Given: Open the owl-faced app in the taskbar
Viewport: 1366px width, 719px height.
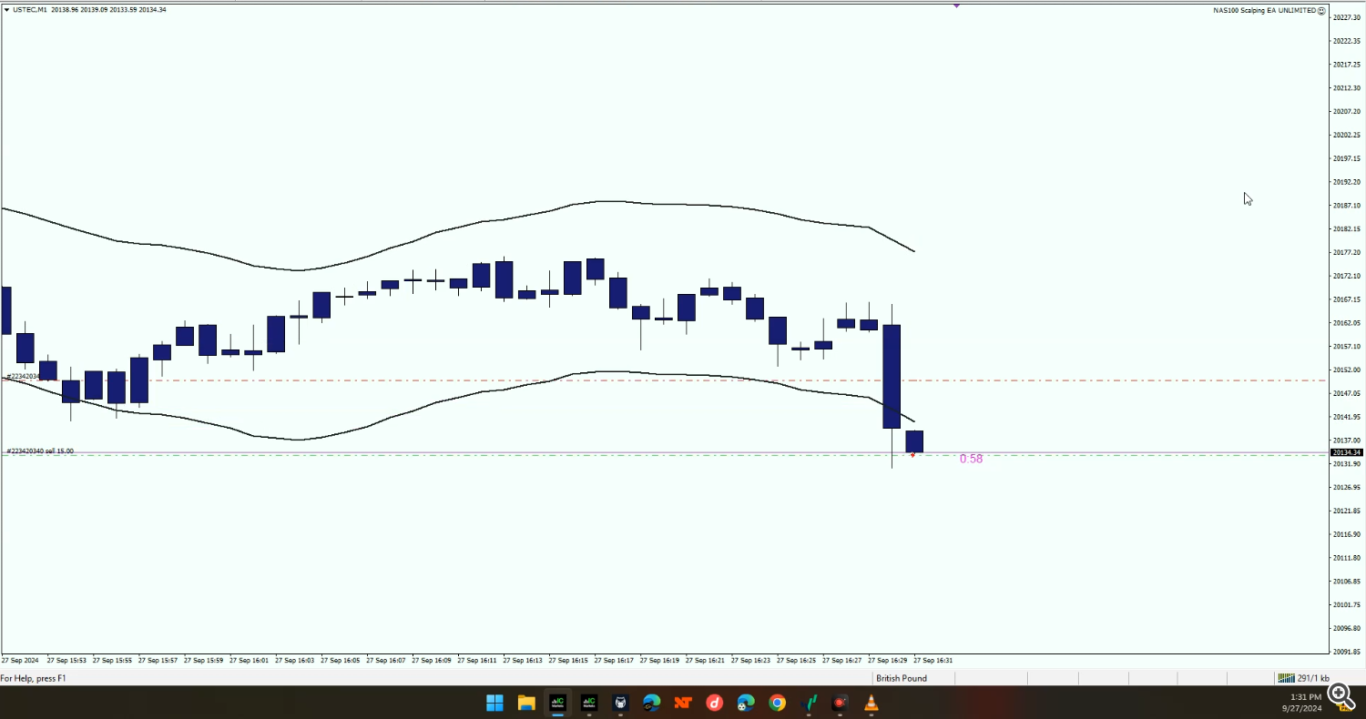Looking at the screenshot, I should 620,703.
